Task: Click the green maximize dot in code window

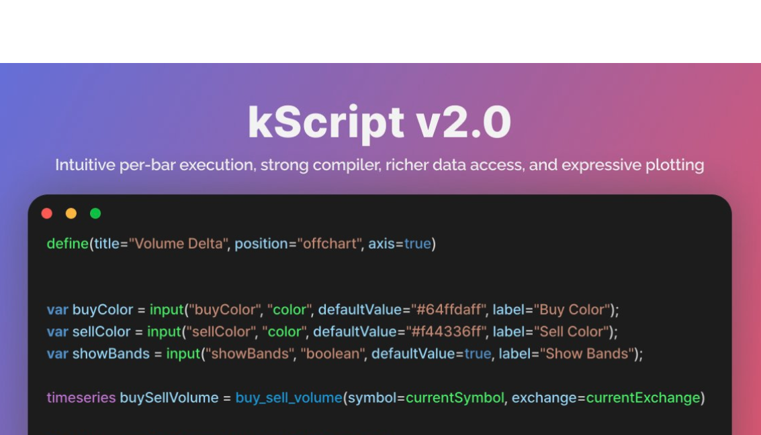Action: point(95,214)
